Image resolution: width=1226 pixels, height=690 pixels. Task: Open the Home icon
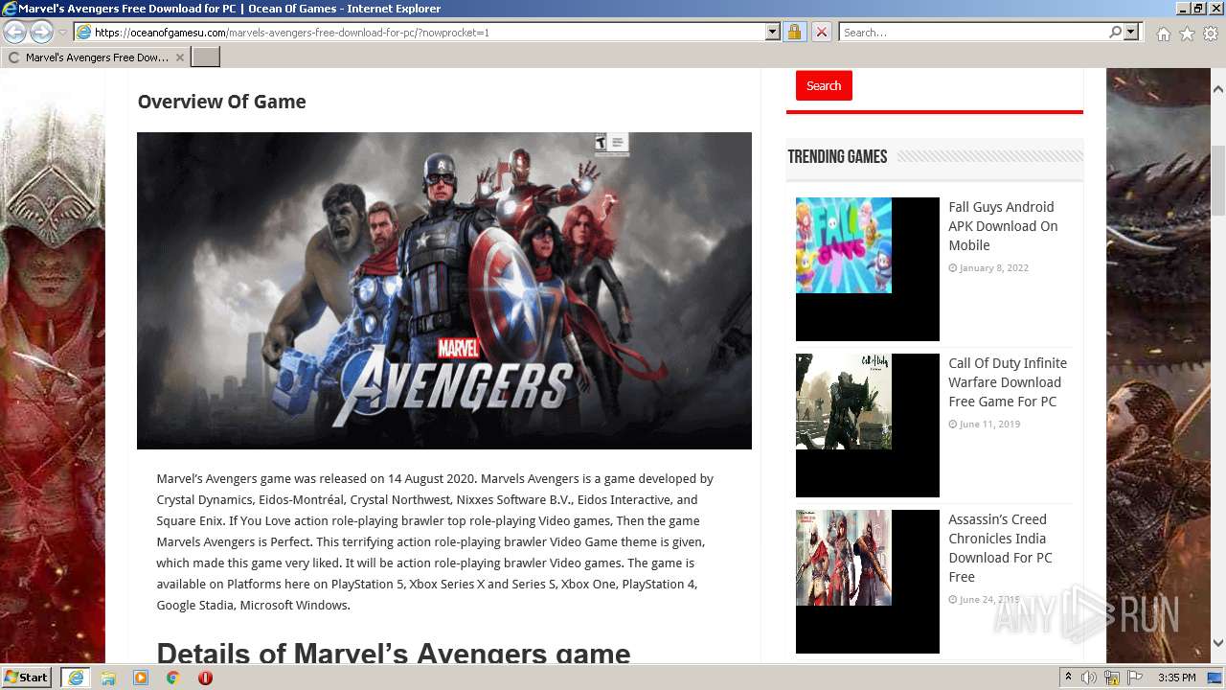[1163, 34]
